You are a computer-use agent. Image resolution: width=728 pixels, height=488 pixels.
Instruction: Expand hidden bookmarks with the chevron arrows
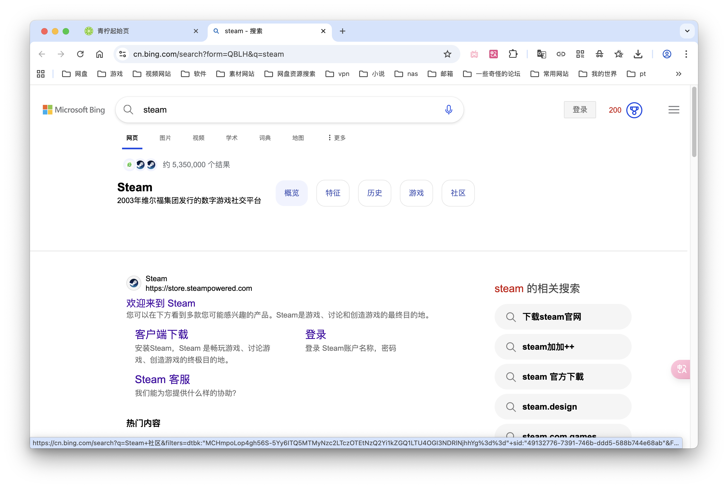click(x=678, y=74)
